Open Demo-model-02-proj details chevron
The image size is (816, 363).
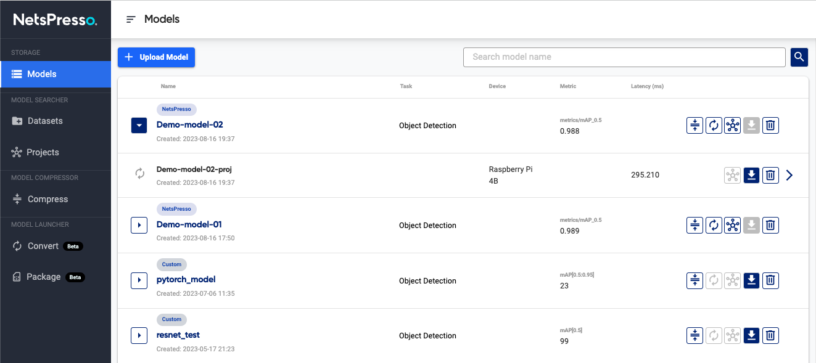[x=789, y=176]
